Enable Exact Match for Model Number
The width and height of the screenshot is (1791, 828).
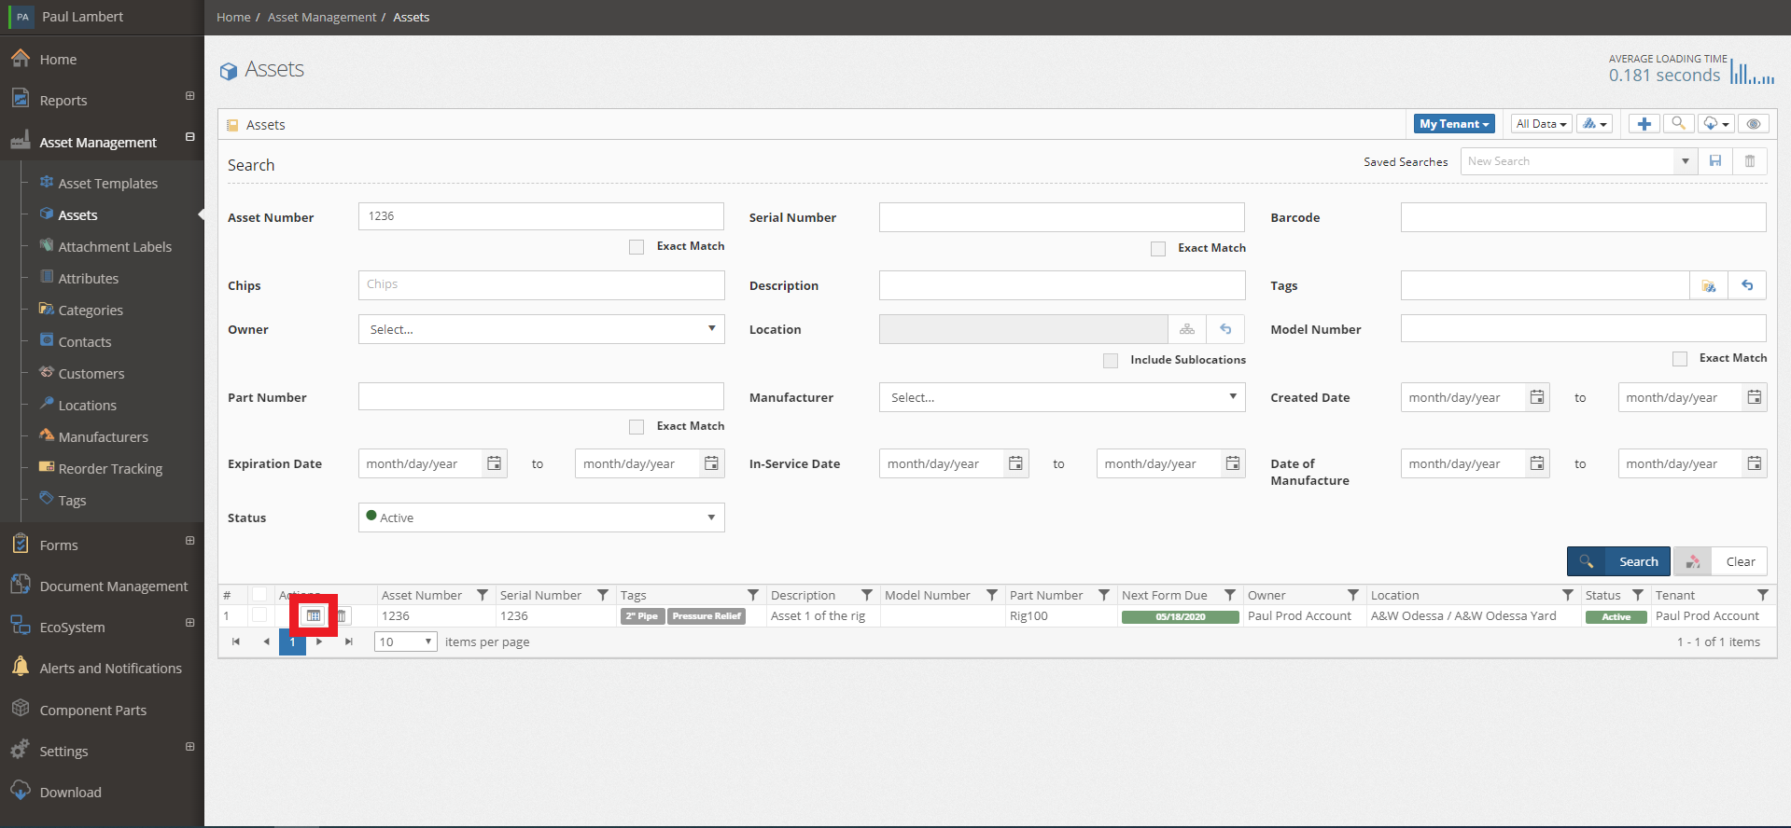pos(1680,359)
